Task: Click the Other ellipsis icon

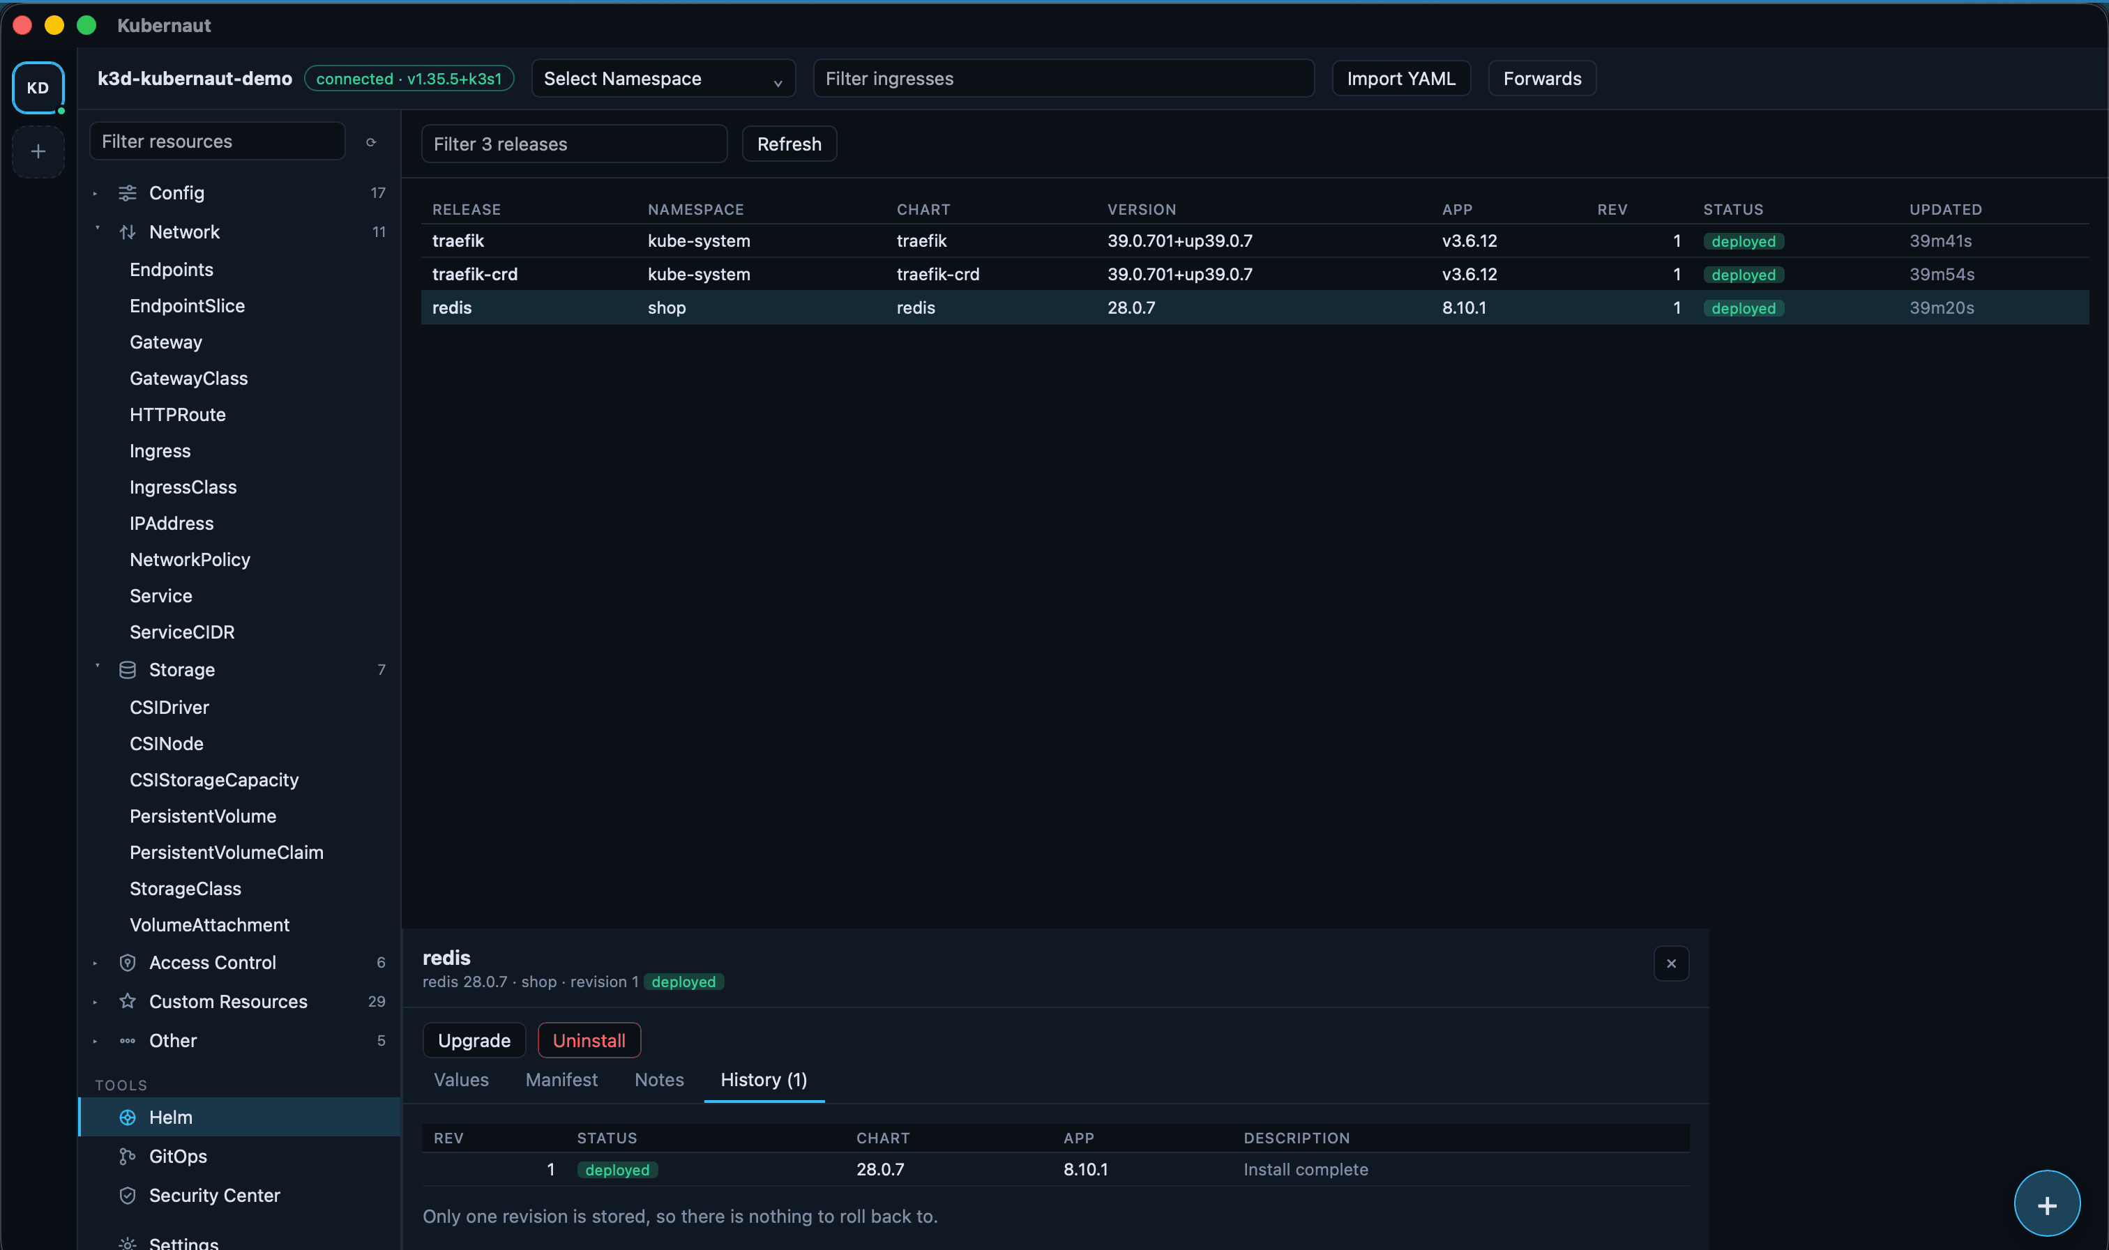Action: (127, 1041)
